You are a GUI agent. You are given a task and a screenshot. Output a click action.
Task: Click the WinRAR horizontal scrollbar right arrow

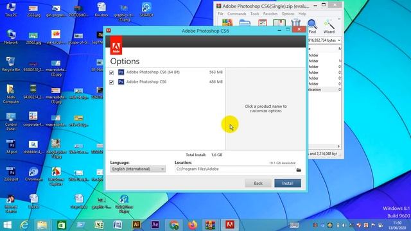tap(338, 146)
